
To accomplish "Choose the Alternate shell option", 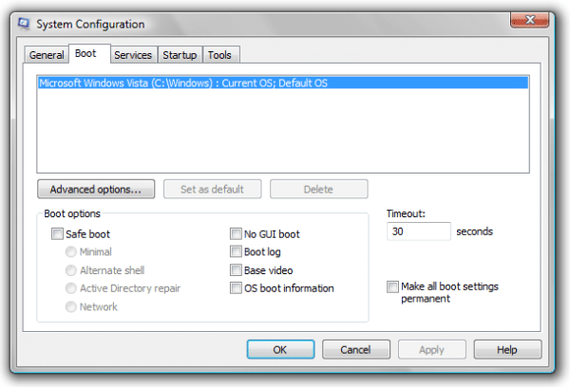I will point(71,270).
